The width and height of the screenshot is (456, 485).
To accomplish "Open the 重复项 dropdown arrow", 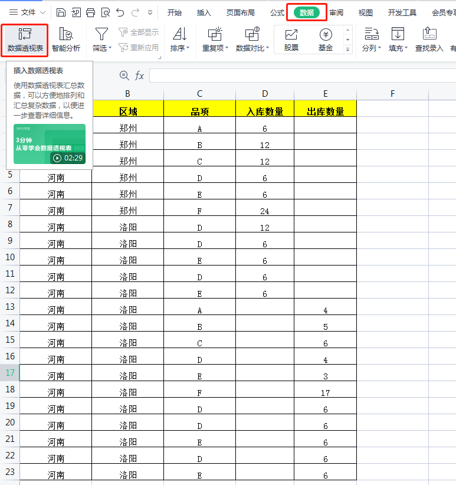I will (x=227, y=48).
